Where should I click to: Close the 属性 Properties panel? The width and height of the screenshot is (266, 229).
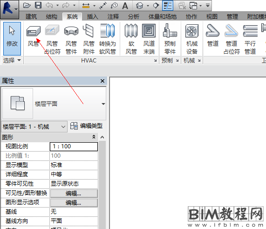102,81
